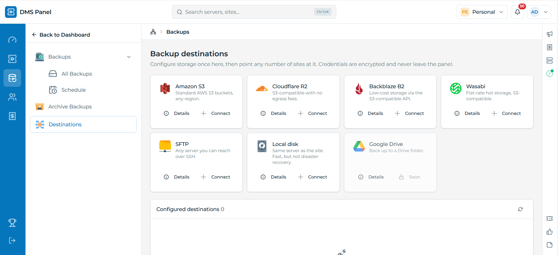This screenshot has height=255, width=558.
Task: Open the invoice dollar icon in right rail
Action: (549, 47)
